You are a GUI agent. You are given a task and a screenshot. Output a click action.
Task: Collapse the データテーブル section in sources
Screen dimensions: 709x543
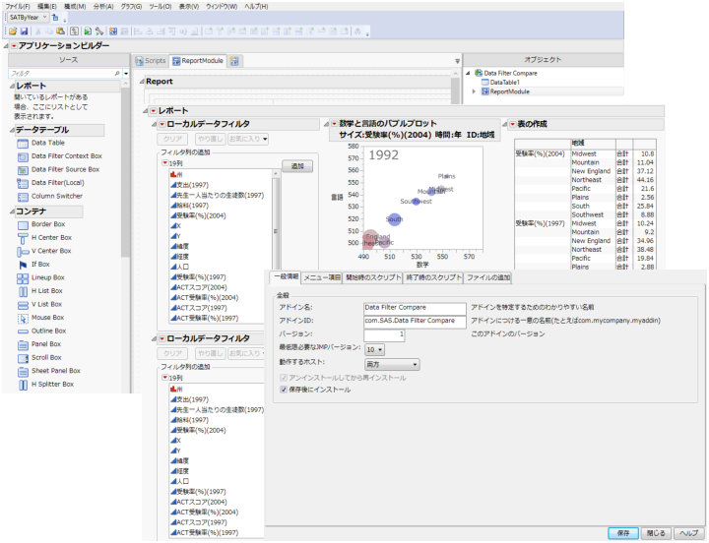[12, 131]
